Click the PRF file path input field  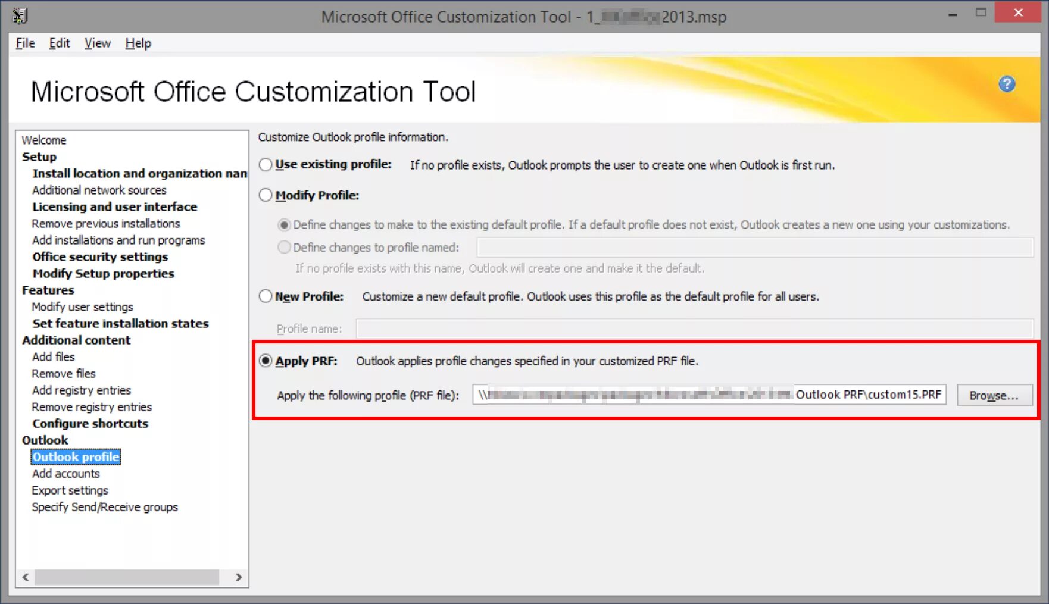click(709, 395)
